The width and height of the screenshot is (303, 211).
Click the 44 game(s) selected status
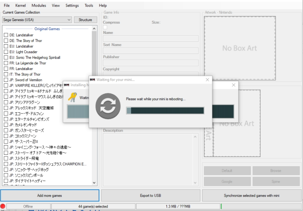click(x=93, y=206)
